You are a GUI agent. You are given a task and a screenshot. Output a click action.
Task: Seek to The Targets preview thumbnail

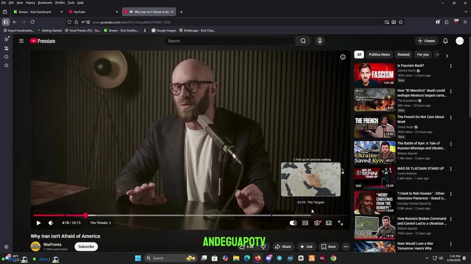311,179
